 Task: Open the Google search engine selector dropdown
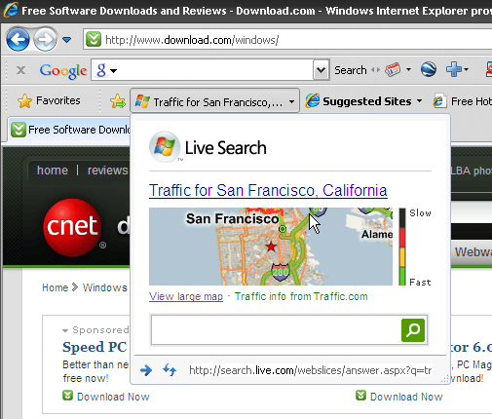(x=106, y=70)
